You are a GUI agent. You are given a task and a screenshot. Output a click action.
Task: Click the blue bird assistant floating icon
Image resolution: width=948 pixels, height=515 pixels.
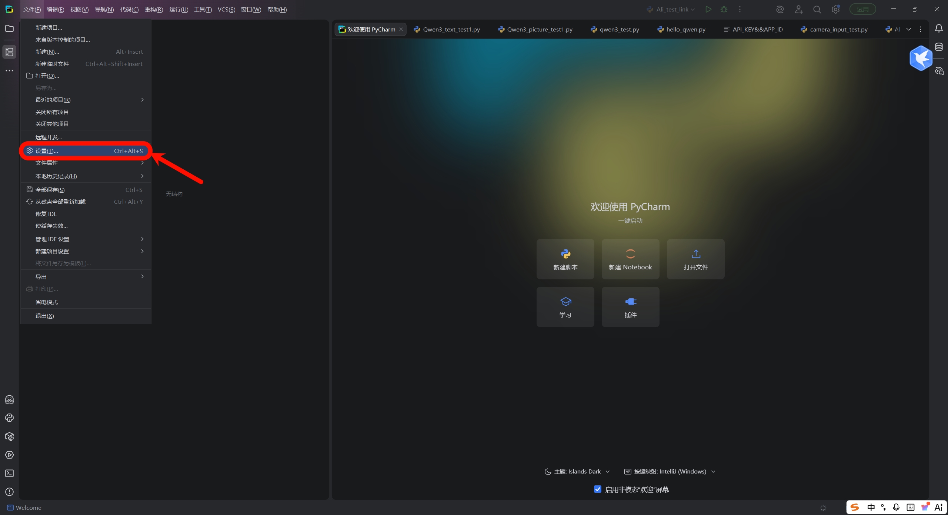(x=921, y=58)
